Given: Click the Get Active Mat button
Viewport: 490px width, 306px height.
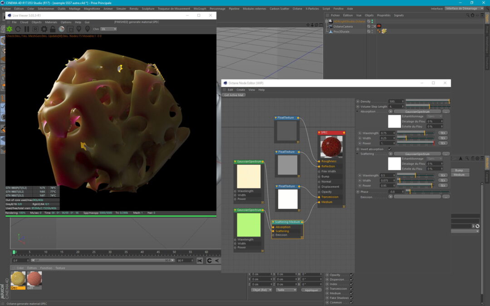Looking at the screenshot, I should (x=234, y=95).
